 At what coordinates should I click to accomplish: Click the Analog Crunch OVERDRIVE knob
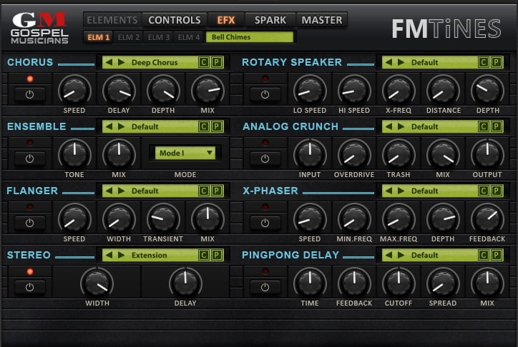click(x=354, y=154)
